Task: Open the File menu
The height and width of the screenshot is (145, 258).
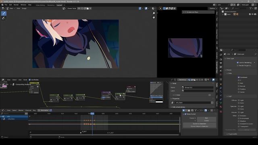Action: click(6, 5)
